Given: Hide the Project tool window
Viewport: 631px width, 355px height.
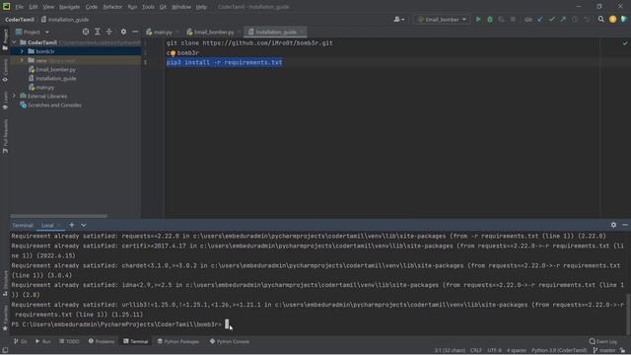Looking at the screenshot, I should [x=135, y=32].
